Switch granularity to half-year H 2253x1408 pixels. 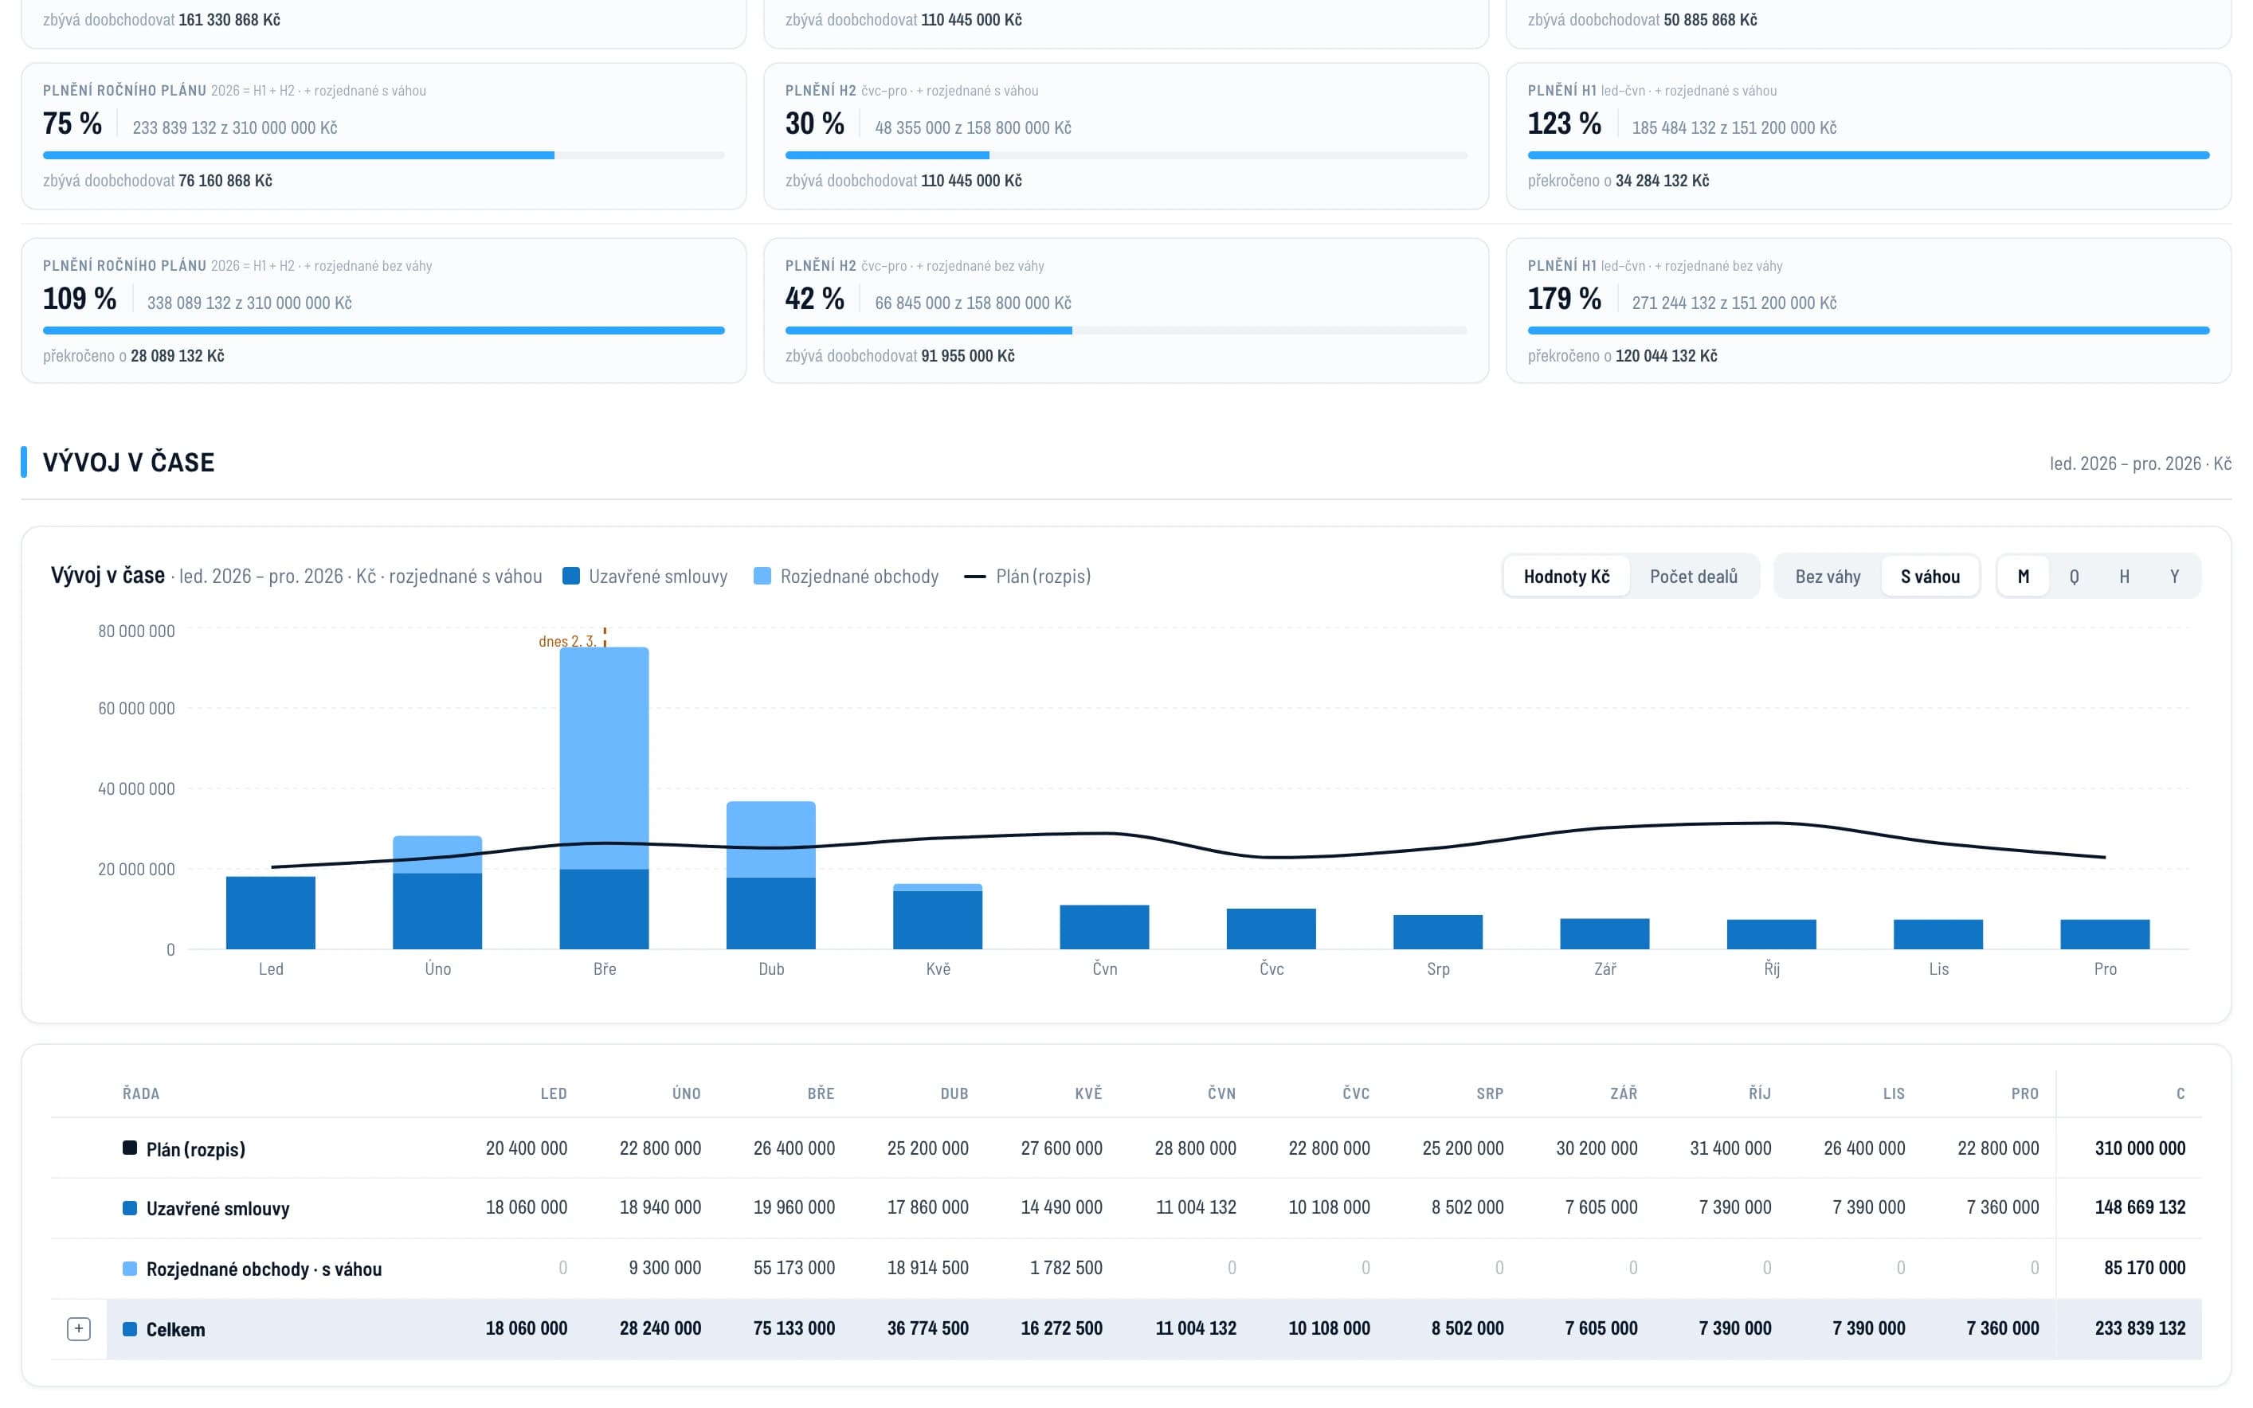click(2125, 577)
